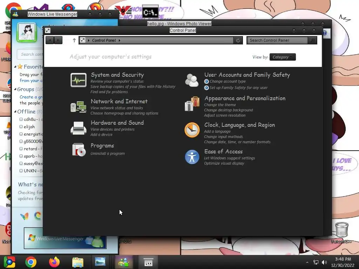Open the network tray icon
Image resolution: width=359 pixels, height=269 pixels.
(316, 262)
